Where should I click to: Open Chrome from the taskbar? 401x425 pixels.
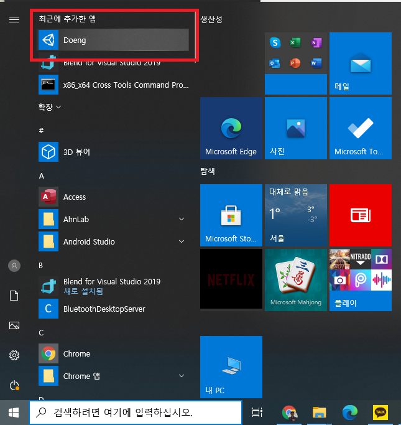point(290,413)
